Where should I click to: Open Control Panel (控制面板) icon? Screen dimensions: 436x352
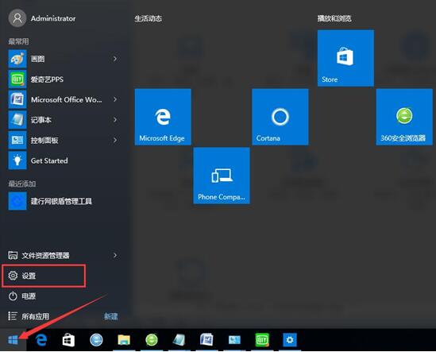click(17, 140)
